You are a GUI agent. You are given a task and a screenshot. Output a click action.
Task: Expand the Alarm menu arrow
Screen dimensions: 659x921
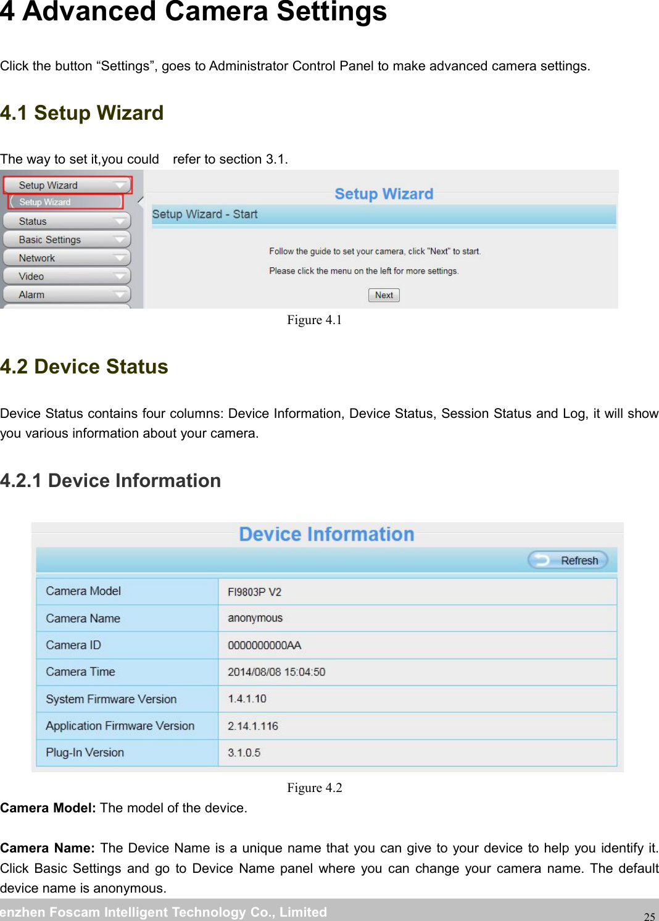point(120,295)
